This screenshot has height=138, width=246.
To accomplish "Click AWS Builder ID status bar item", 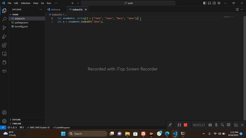I will point(38,128).
